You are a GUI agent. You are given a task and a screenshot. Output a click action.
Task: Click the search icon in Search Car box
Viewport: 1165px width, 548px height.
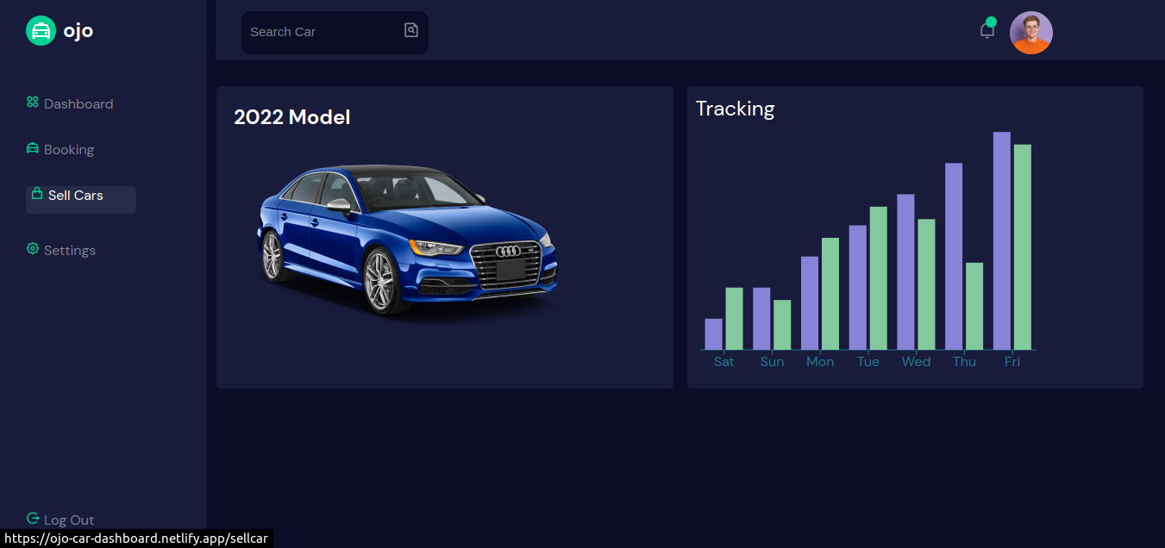point(411,30)
